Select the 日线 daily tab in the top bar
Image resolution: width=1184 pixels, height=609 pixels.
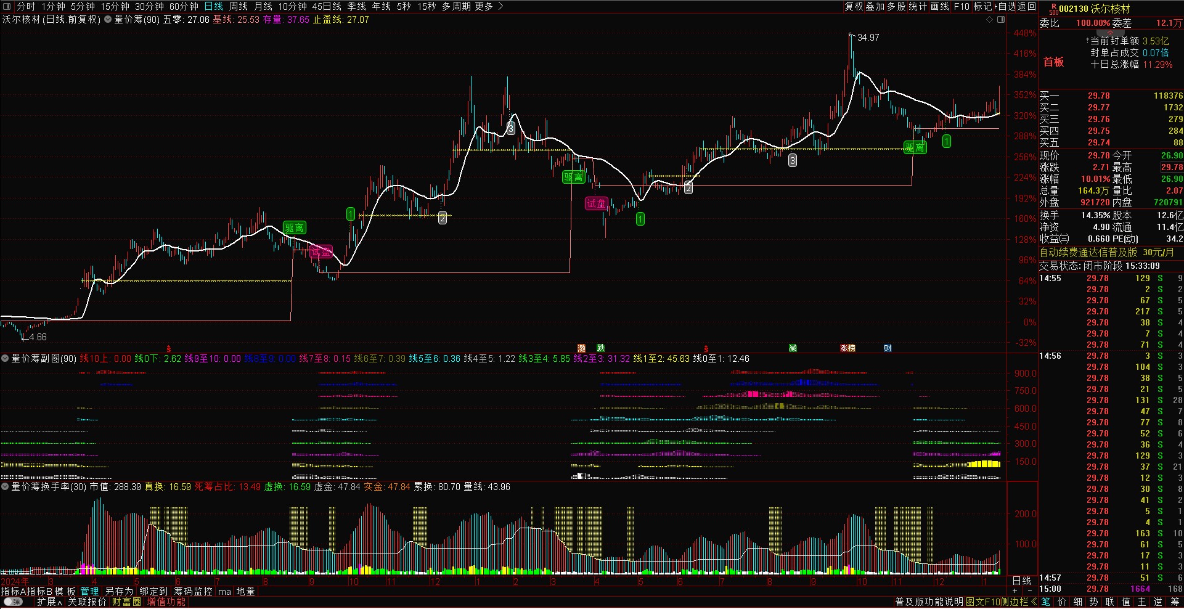point(214,6)
